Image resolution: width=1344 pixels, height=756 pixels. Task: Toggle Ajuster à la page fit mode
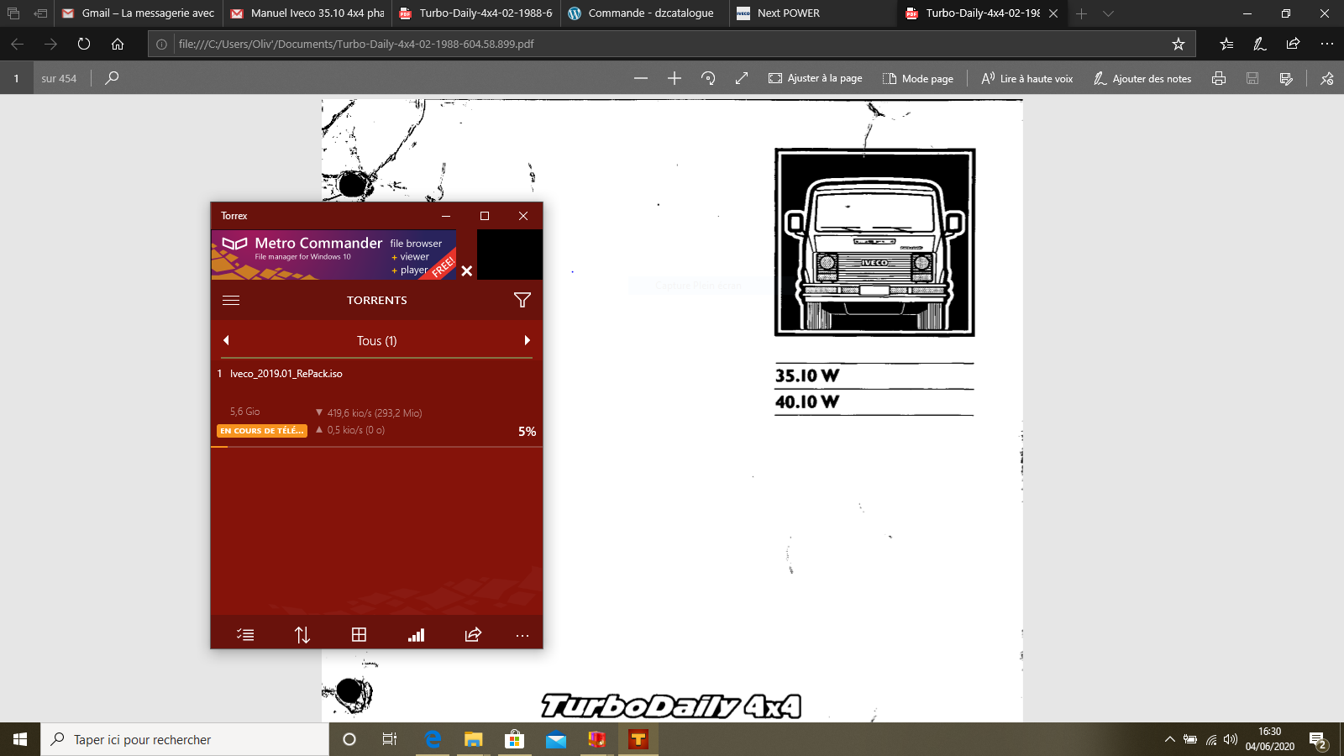(x=815, y=78)
